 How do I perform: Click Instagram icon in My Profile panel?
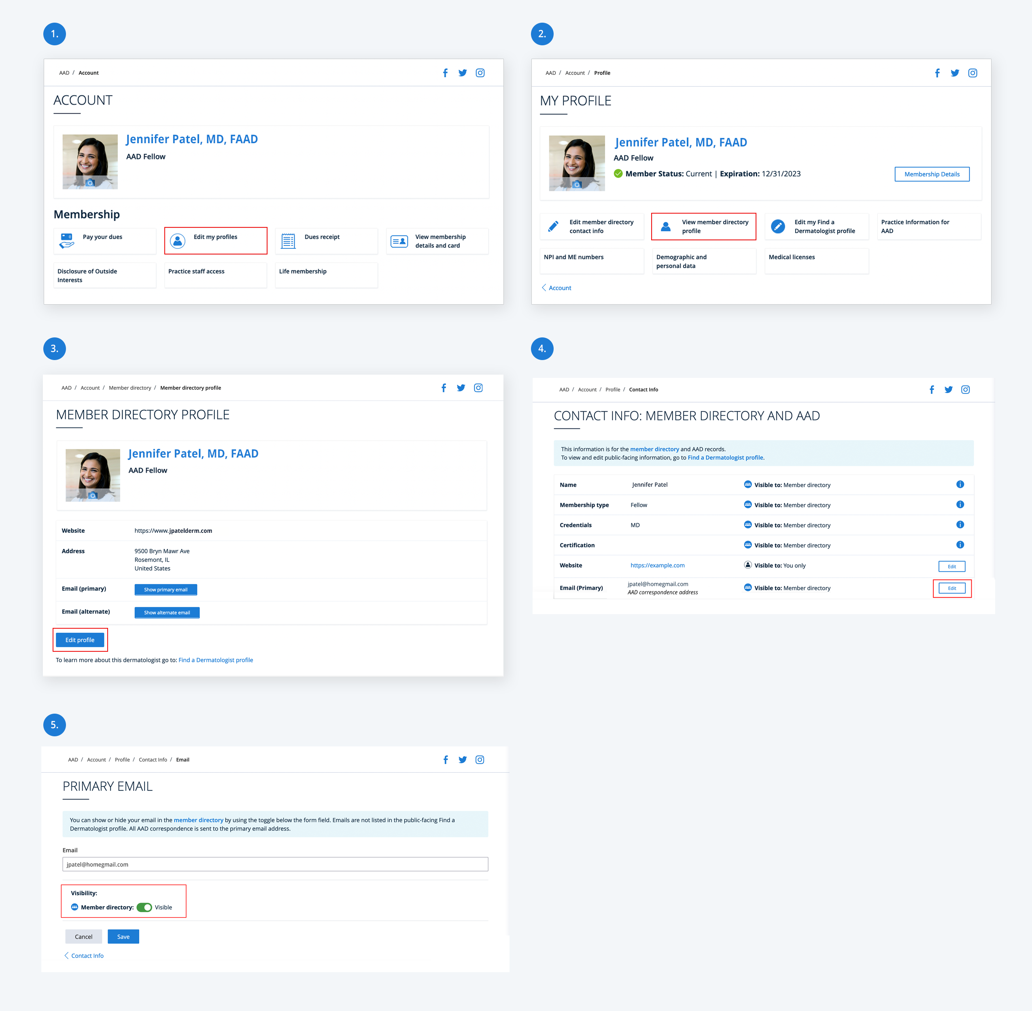coord(973,73)
